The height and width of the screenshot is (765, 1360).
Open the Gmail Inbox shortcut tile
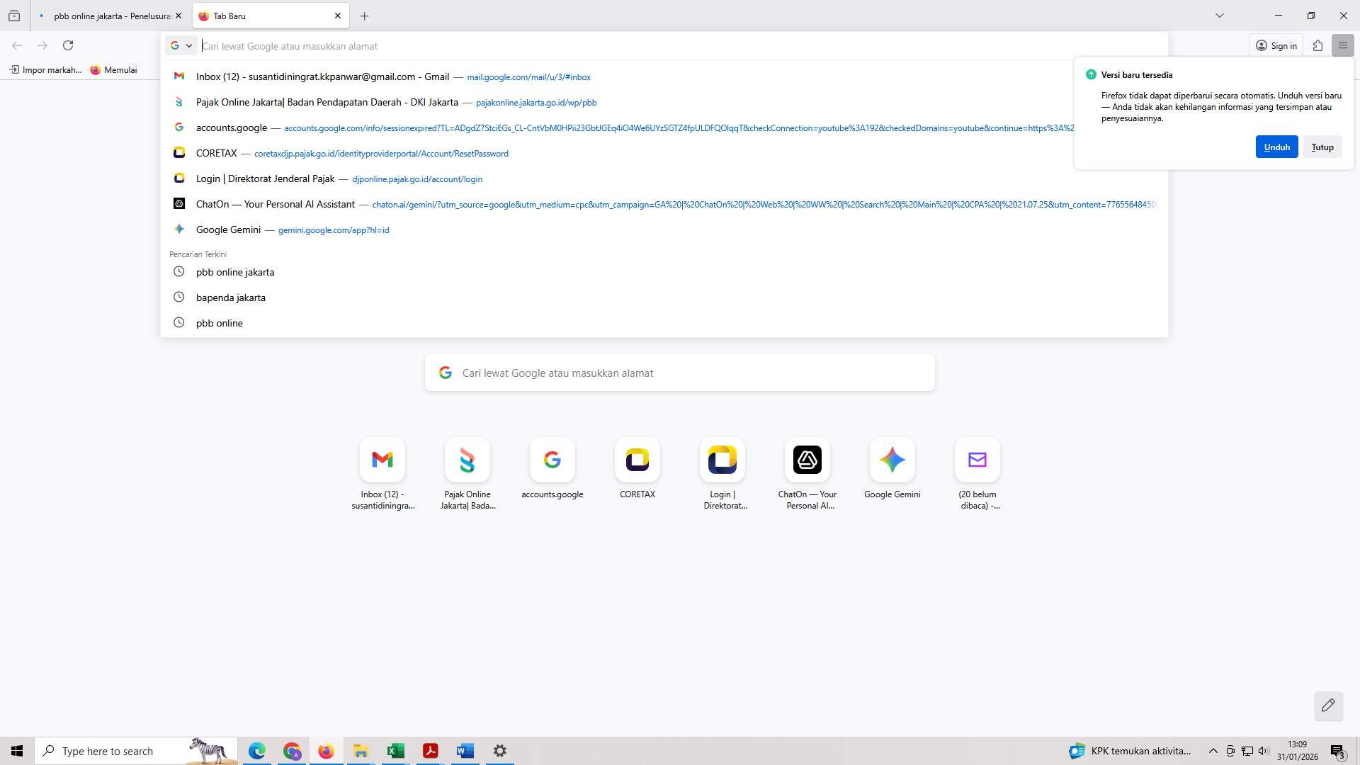(x=382, y=460)
